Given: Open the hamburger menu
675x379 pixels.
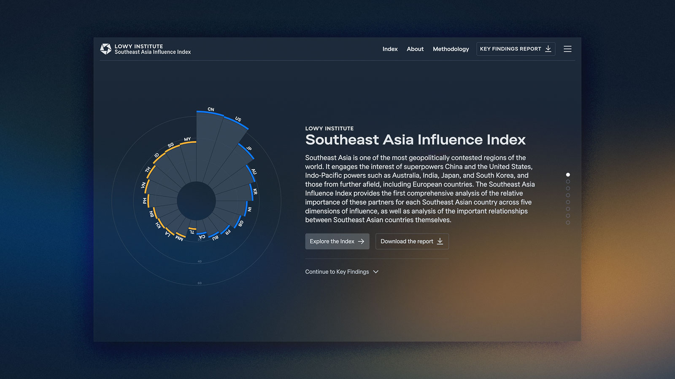Looking at the screenshot, I should (567, 49).
